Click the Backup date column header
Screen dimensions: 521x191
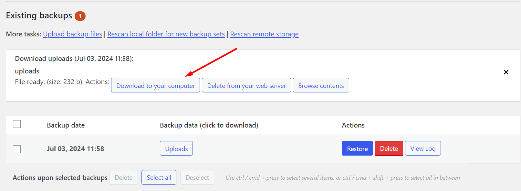(x=66, y=125)
